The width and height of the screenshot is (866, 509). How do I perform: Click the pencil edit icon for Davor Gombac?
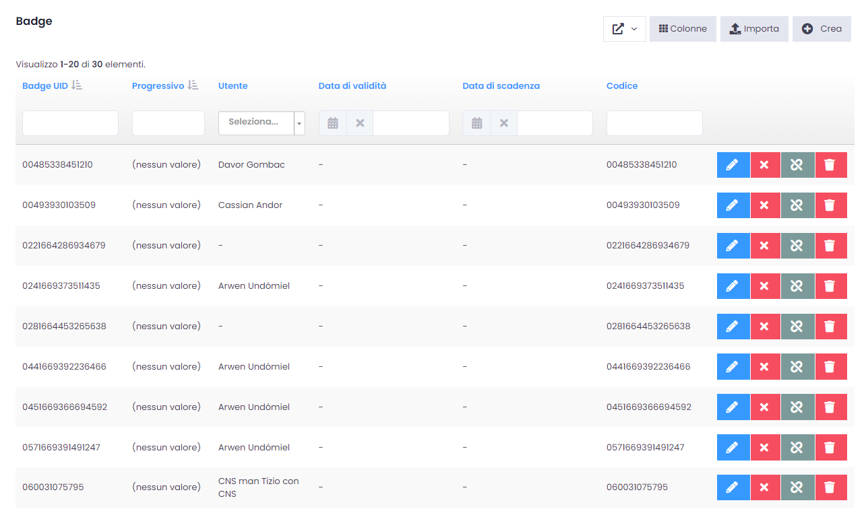pyautogui.click(x=733, y=165)
